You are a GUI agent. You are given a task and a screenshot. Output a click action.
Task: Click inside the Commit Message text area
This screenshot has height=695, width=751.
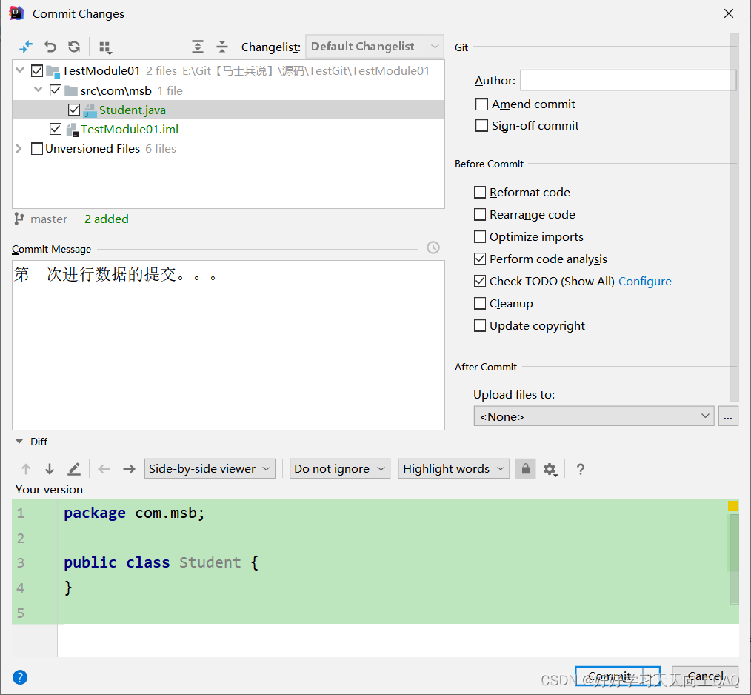click(x=228, y=345)
